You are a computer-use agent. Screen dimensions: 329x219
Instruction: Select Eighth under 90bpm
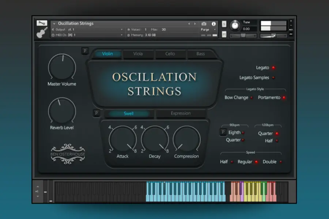243,132
